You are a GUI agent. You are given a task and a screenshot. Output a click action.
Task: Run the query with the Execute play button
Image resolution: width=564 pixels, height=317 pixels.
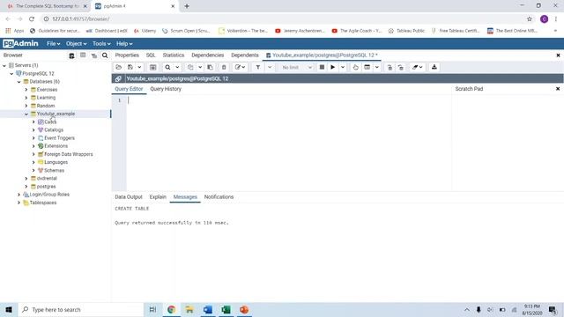[333, 67]
